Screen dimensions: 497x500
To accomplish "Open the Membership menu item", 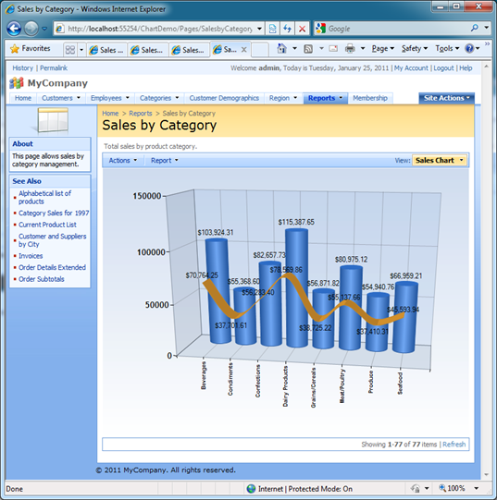I will [x=370, y=98].
